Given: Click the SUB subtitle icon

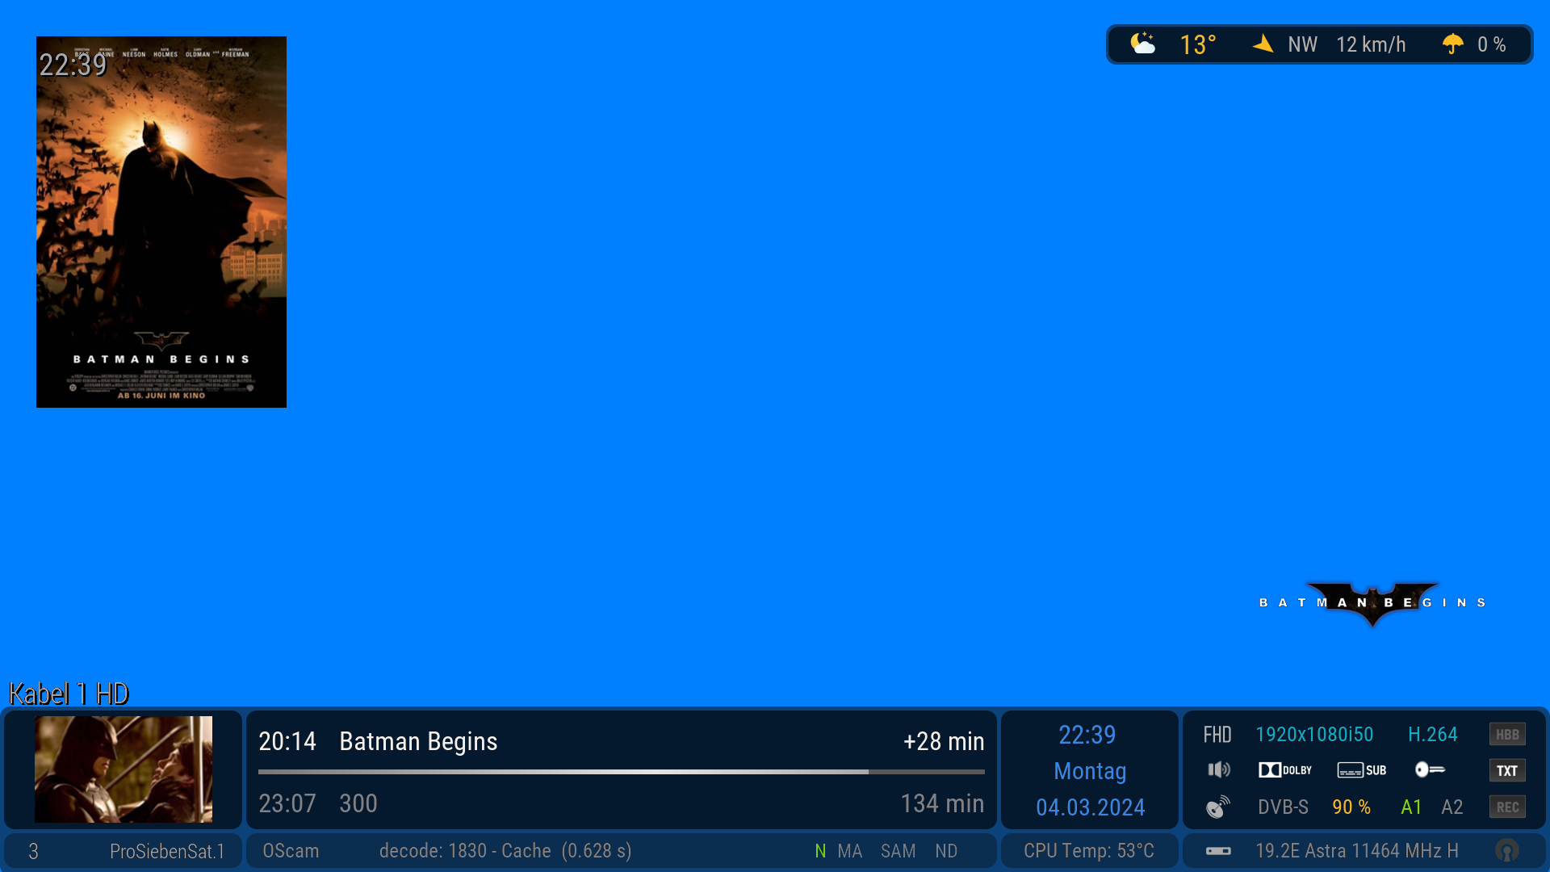Looking at the screenshot, I should (1361, 770).
